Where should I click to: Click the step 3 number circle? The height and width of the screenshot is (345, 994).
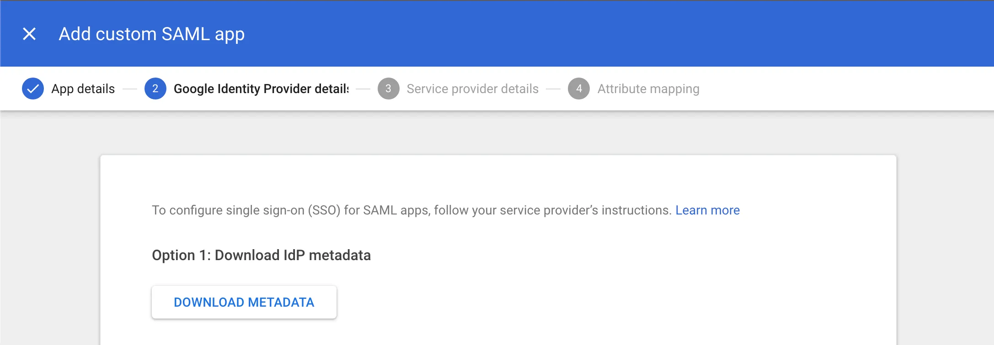(x=388, y=89)
